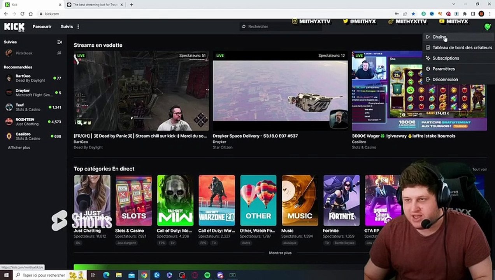The width and height of the screenshot is (495, 280).
Task: Open BartGeo's Dead by Daylight stream thumbnail
Action: point(141,91)
